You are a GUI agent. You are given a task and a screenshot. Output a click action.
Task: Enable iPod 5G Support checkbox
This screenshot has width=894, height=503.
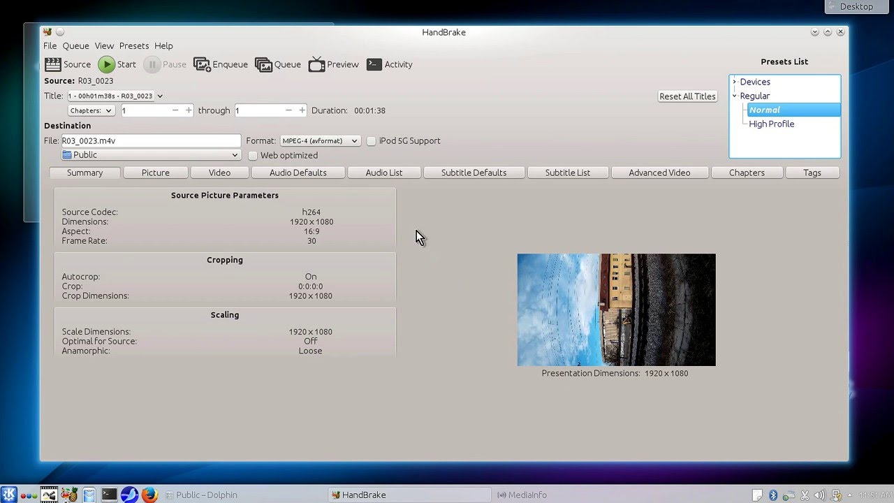372,141
